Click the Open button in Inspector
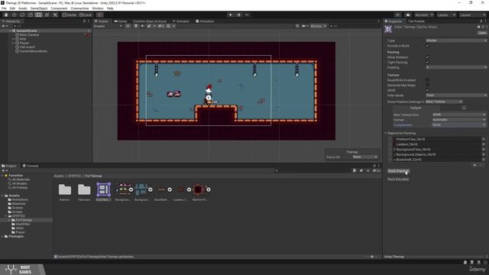 coord(482,33)
